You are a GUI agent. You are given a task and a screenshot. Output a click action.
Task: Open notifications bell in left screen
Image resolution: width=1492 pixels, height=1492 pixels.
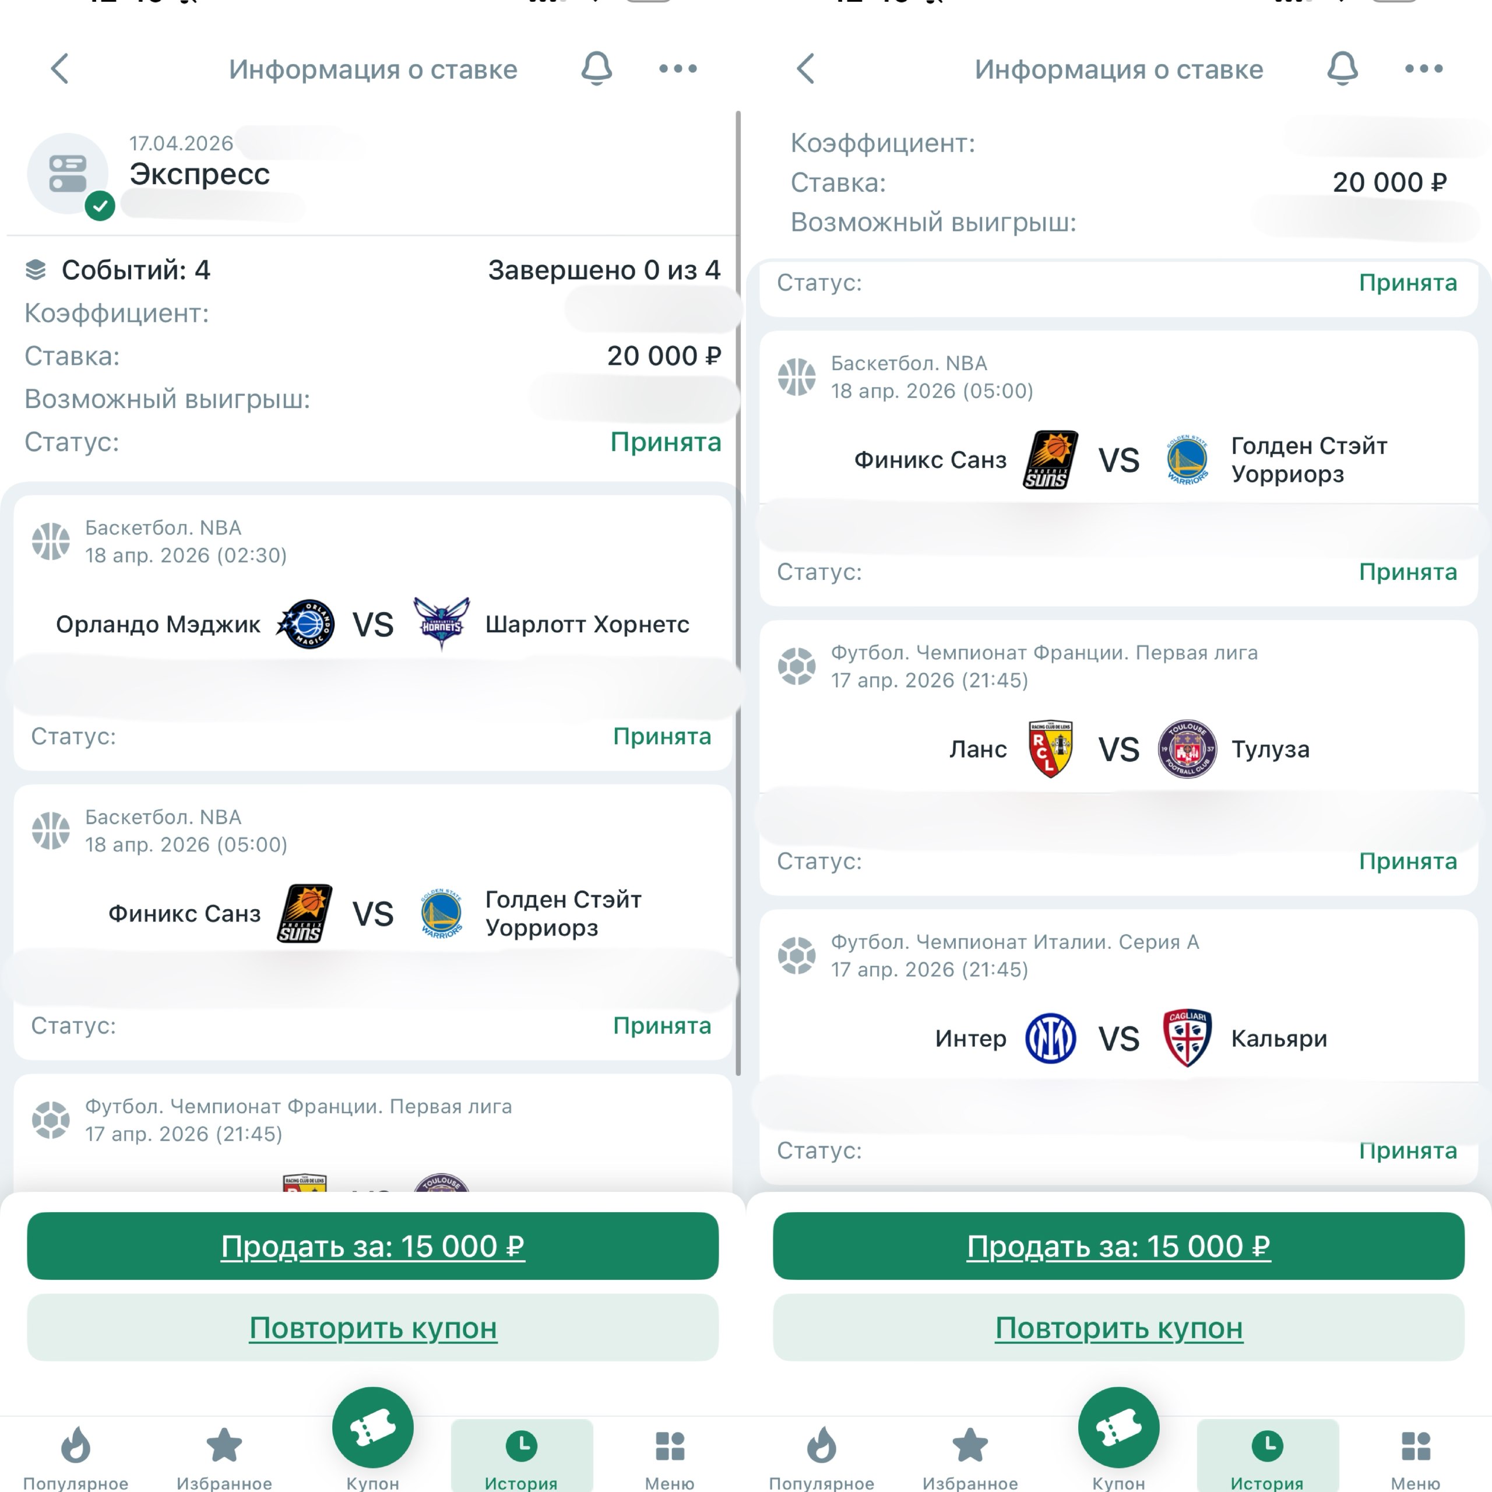pyautogui.click(x=597, y=69)
